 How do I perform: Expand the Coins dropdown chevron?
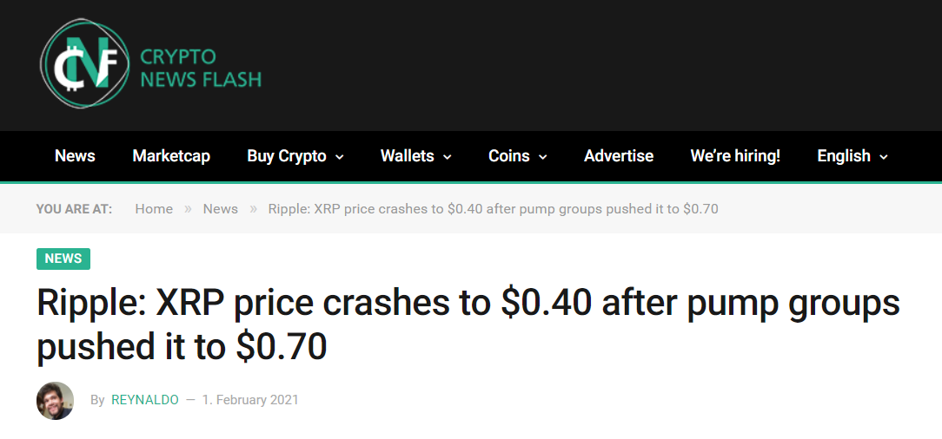click(542, 157)
